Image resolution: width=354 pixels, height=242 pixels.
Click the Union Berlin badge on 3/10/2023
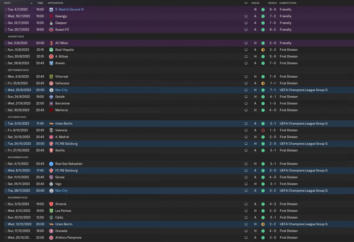pos(51,123)
